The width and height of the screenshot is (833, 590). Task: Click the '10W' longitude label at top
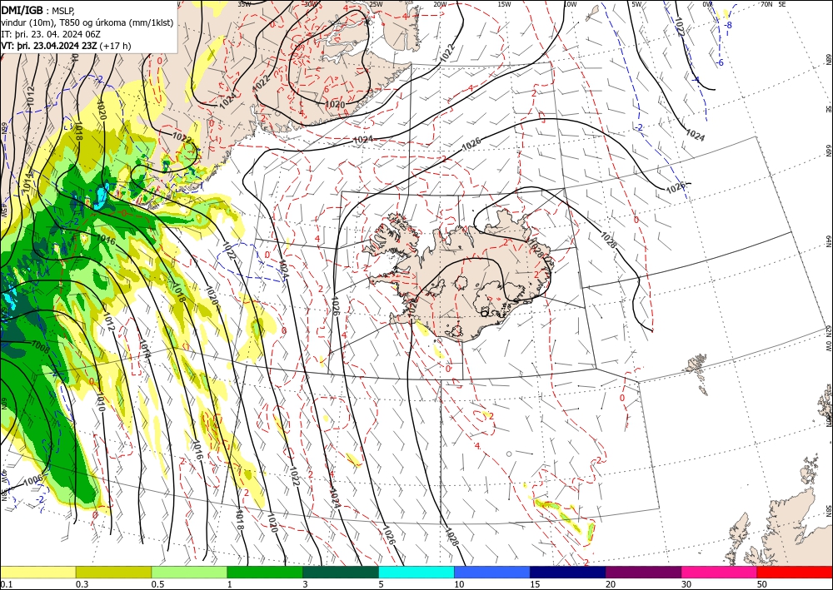click(570, 4)
